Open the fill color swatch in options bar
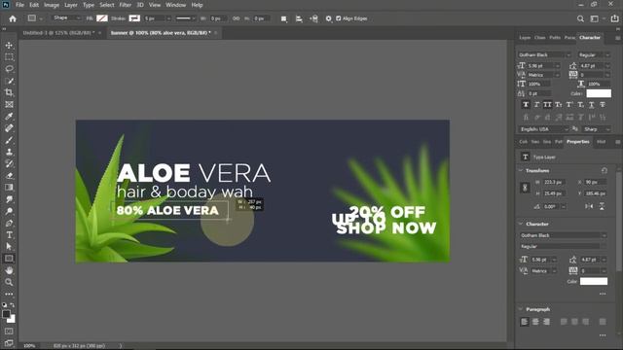 coord(102,18)
